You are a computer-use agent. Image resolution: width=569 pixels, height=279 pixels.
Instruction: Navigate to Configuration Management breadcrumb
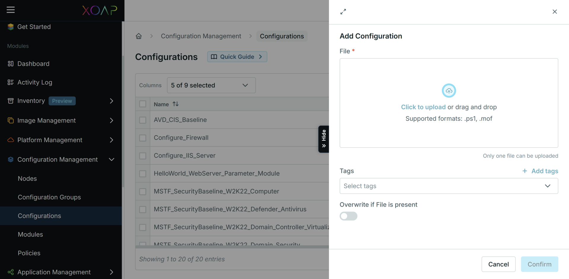(201, 36)
